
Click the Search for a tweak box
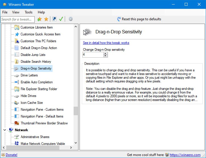[x=17, y=19]
